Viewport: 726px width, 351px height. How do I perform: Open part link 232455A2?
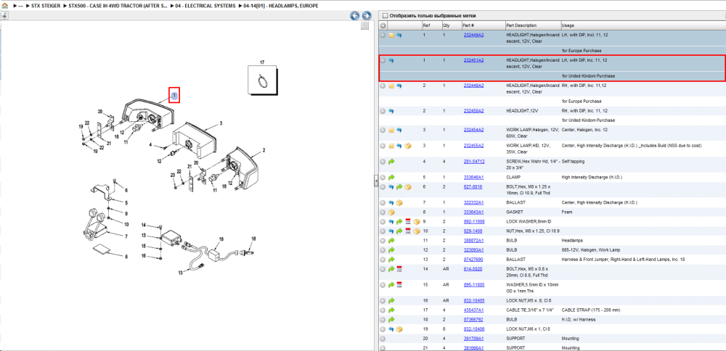pyautogui.click(x=473, y=146)
